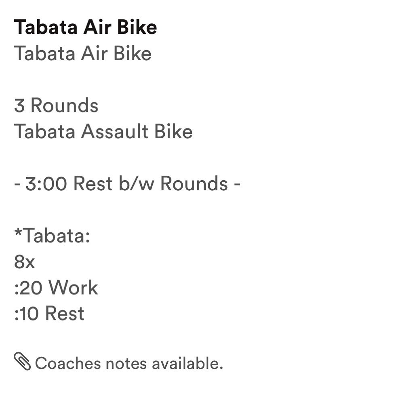Screen dimensions: 396x396
Task: Click the "3:00" rest time
Action: [46, 184]
